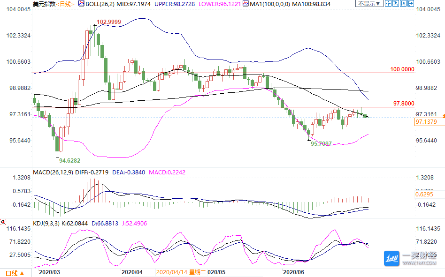Click the 美元指数 chart title
Image resolution: width=445 pixels, height=277 pixels.
click(44, 4)
